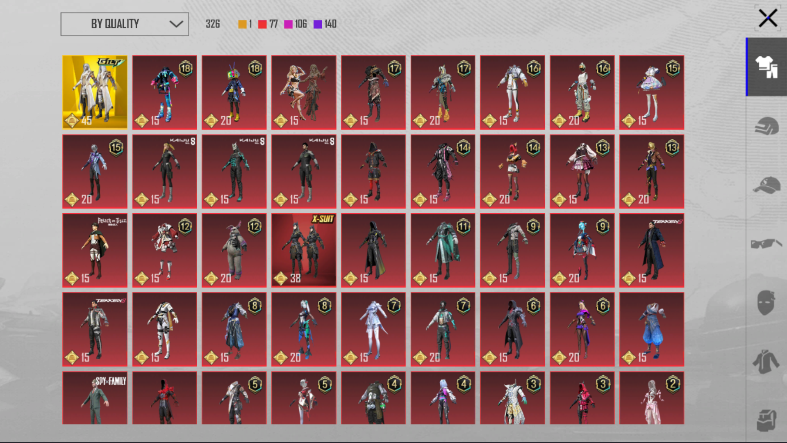Select the level 6 purple outfit

(582, 329)
